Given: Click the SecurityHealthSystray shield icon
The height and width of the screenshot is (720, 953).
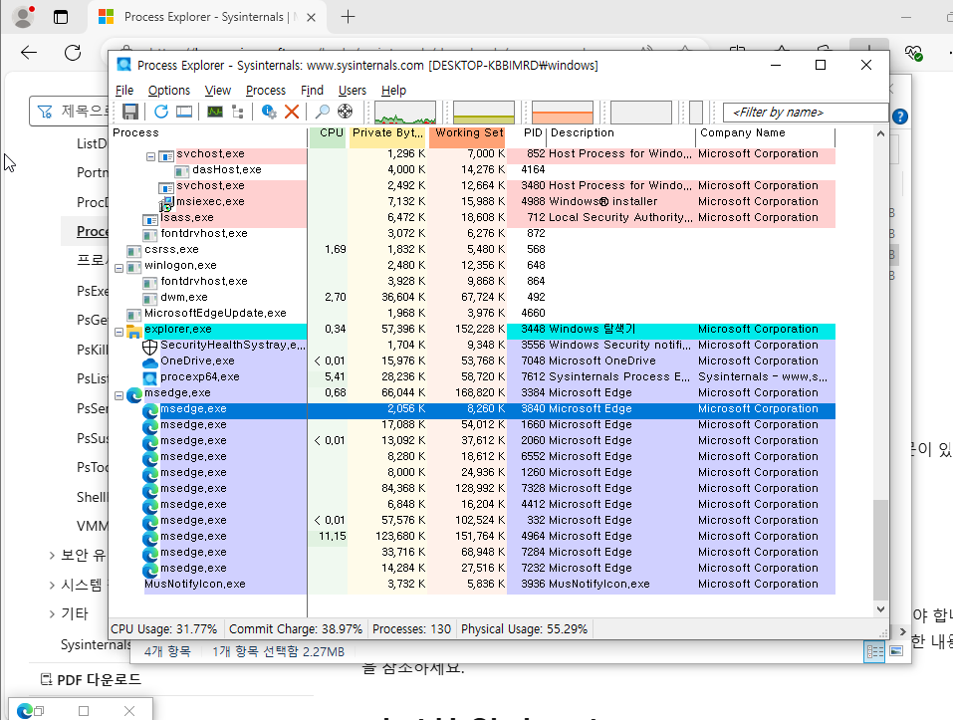Looking at the screenshot, I should tap(149, 346).
